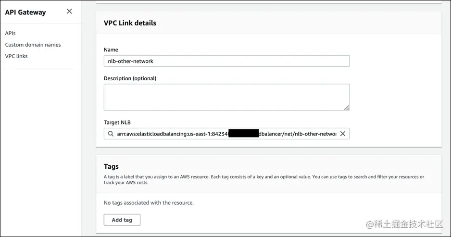The image size is (451, 237).
Task: Select the VPC Link details heading
Action: tap(130, 23)
